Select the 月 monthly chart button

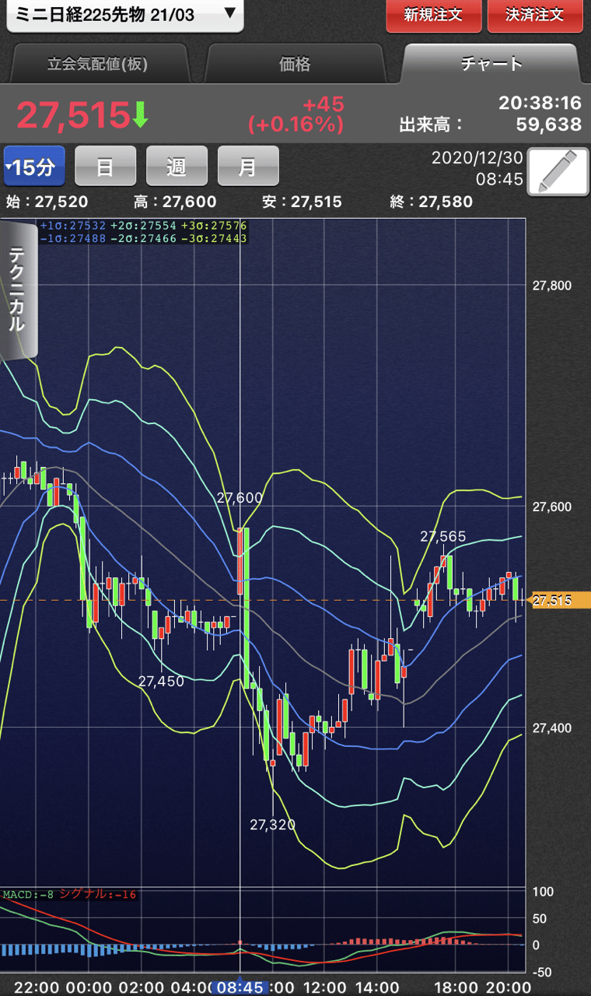click(x=248, y=167)
